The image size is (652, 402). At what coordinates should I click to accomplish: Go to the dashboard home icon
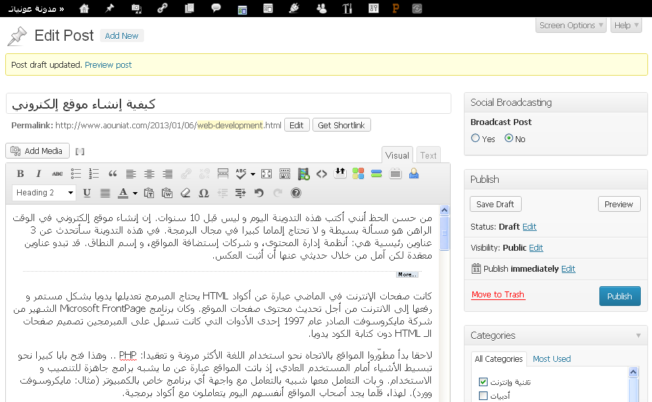(x=84, y=9)
